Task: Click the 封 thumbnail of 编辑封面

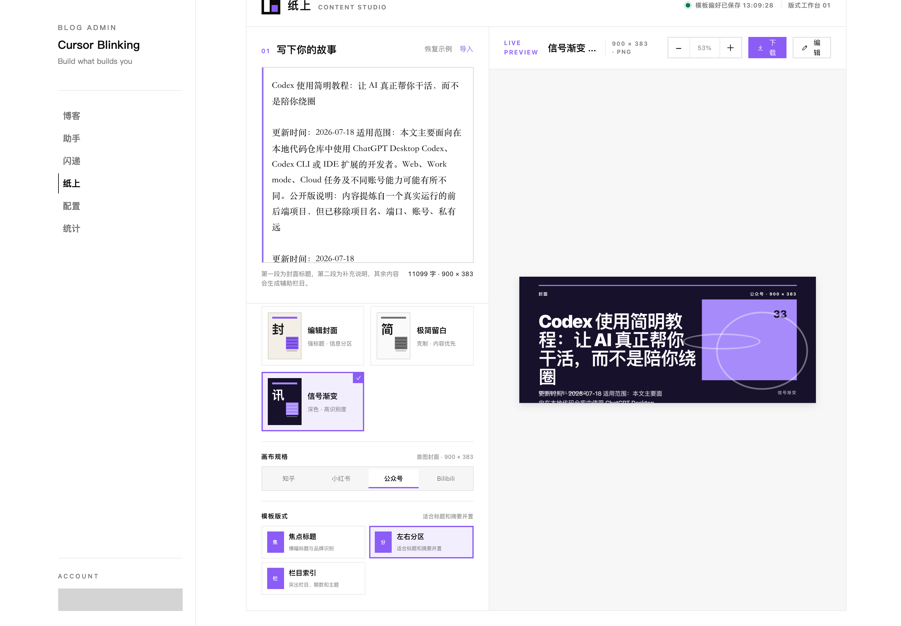Action: (x=285, y=336)
